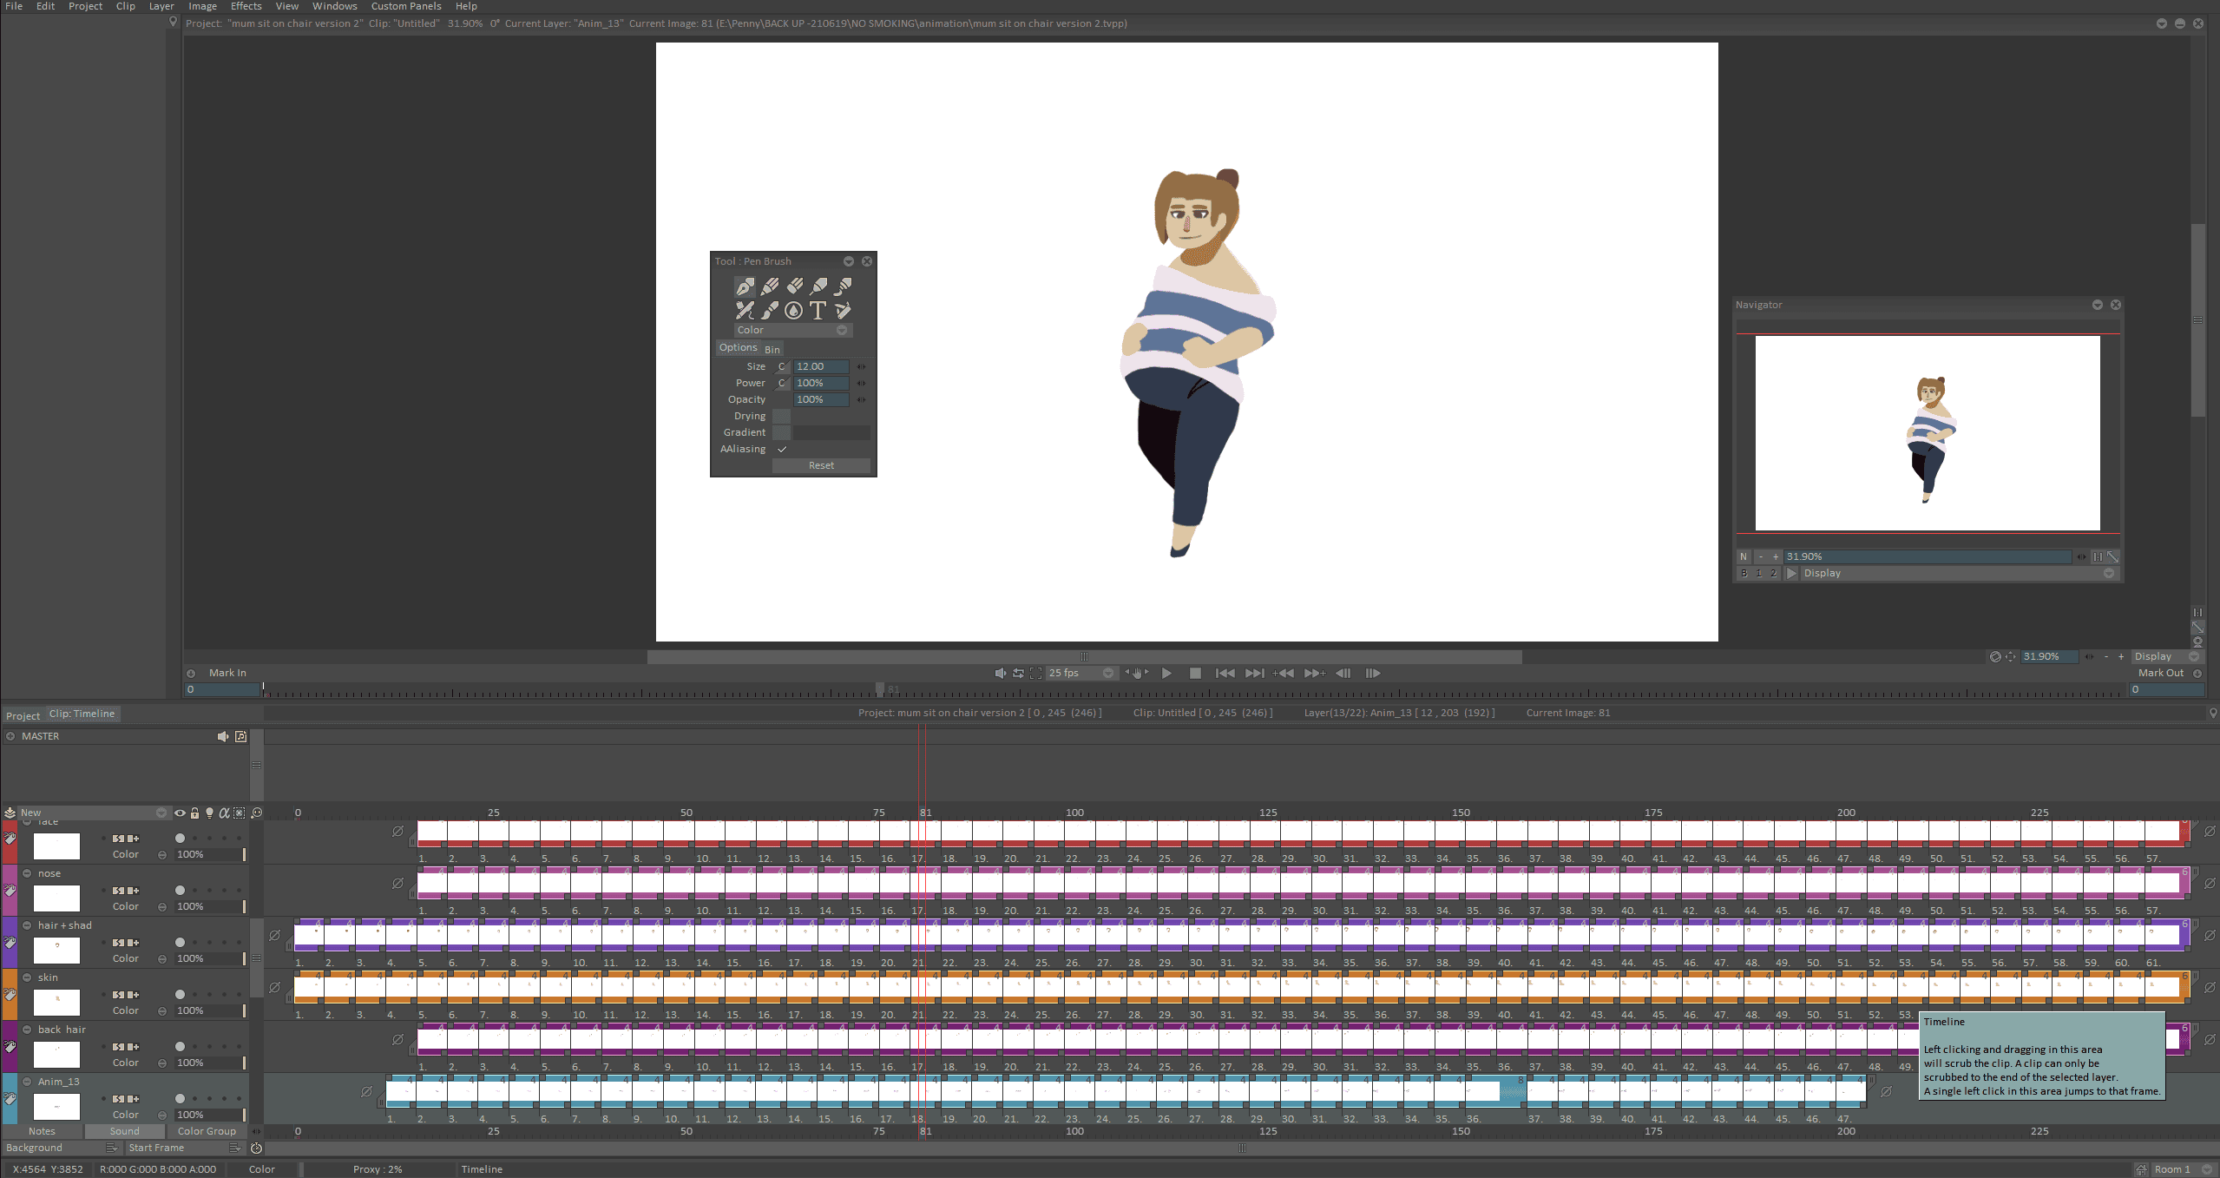Click the Notes button
Screen dimensions: 2220x1178
click(x=42, y=1132)
